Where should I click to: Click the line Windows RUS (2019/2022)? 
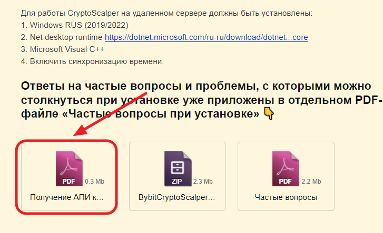pos(74,25)
